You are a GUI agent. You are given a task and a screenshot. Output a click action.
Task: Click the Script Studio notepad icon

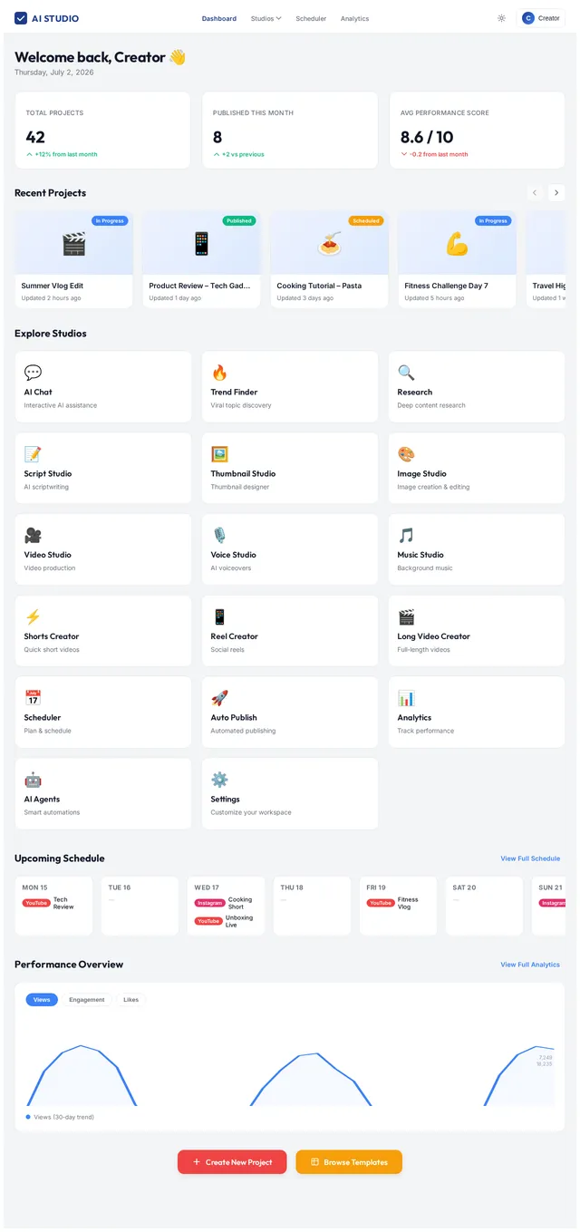pyautogui.click(x=33, y=454)
